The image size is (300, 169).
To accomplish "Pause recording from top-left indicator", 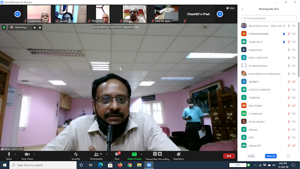I will coord(35,28).
